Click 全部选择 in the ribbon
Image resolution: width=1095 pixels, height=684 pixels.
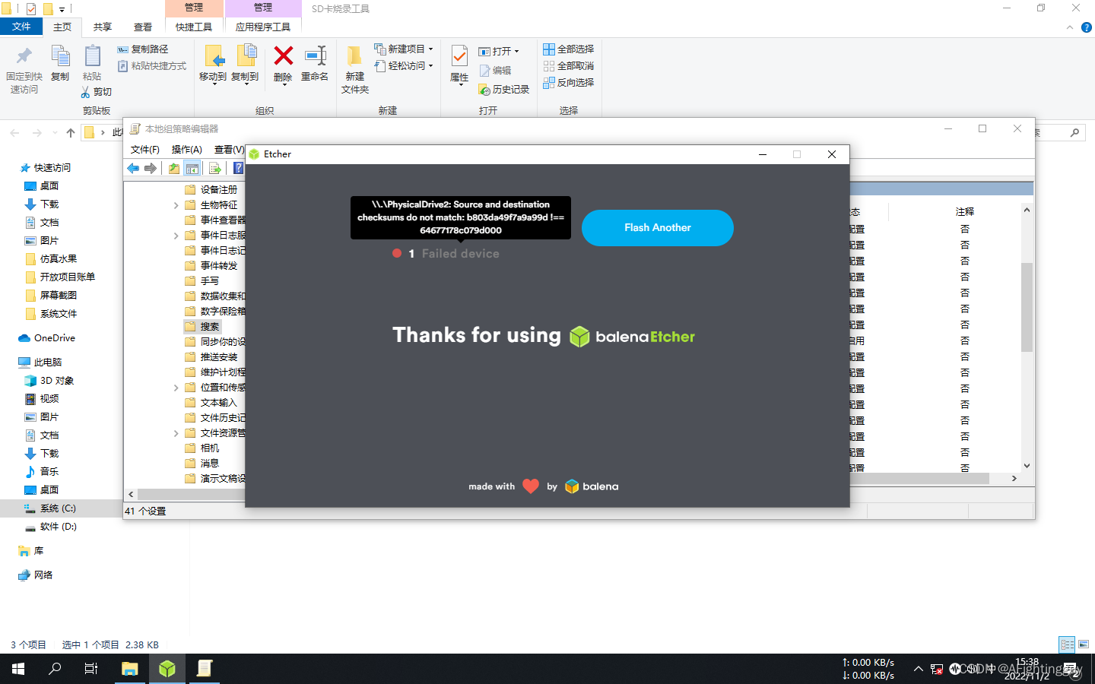[x=569, y=49]
